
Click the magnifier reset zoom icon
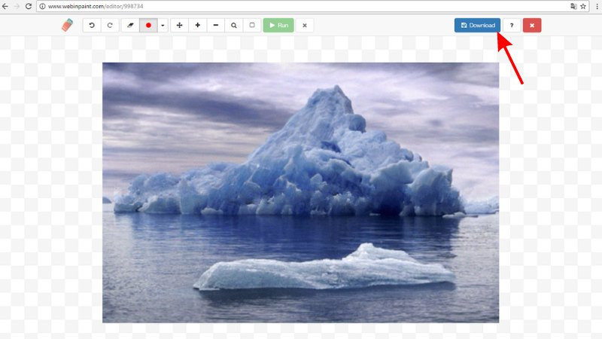tap(234, 26)
